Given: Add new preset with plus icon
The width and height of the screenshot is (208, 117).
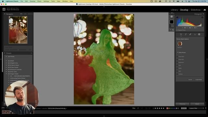Looking at the screenshot, I should (31, 53).
